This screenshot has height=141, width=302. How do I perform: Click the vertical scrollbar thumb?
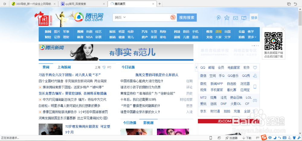tap(300, 18)
